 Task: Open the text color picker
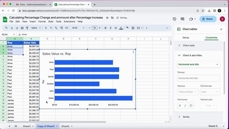tap(121, 28)
